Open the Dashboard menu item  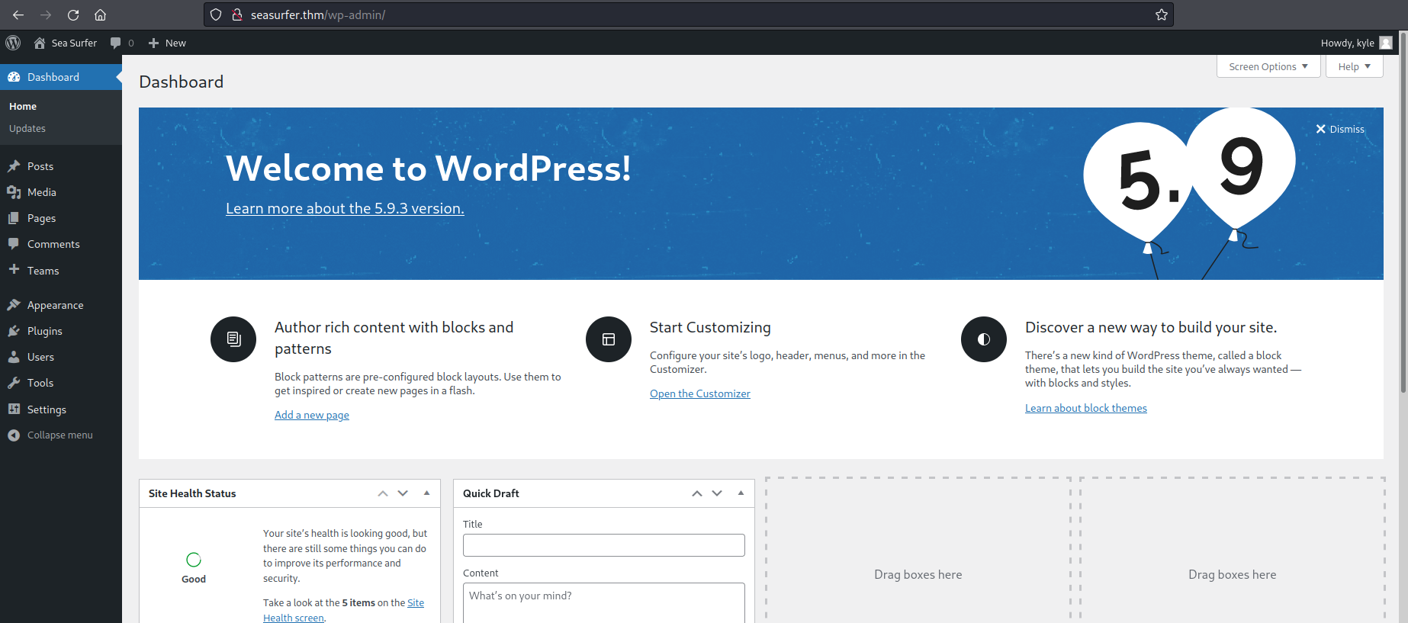61,77
